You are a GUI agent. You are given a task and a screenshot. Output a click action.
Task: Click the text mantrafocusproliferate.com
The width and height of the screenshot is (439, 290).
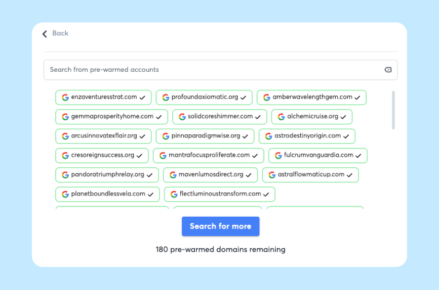(x=209, y=155)
